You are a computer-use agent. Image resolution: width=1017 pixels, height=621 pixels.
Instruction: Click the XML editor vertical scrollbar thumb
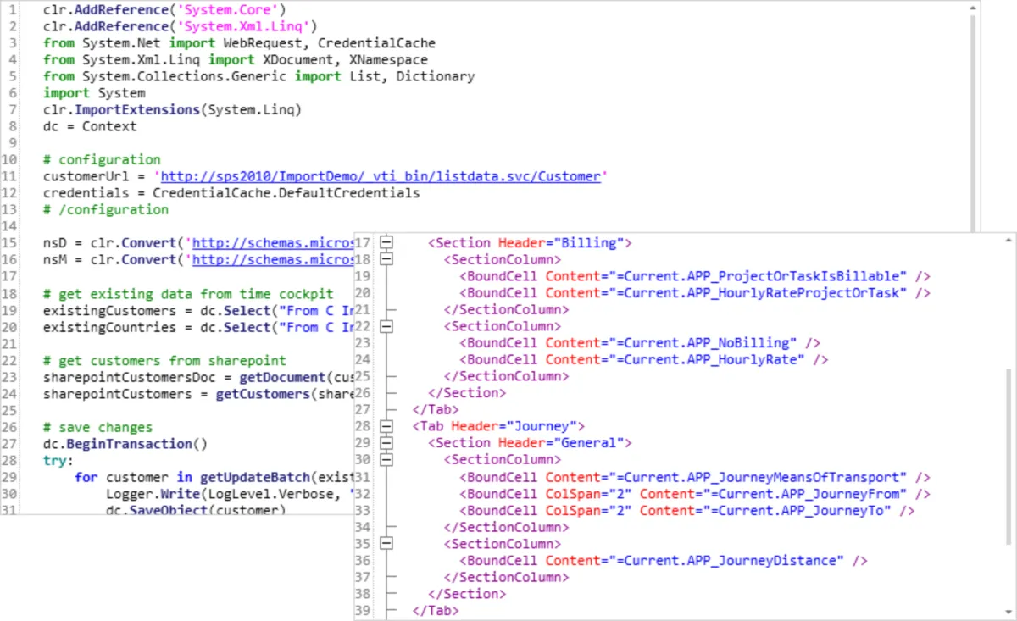pyautogui.click(x=1009, y=457)
